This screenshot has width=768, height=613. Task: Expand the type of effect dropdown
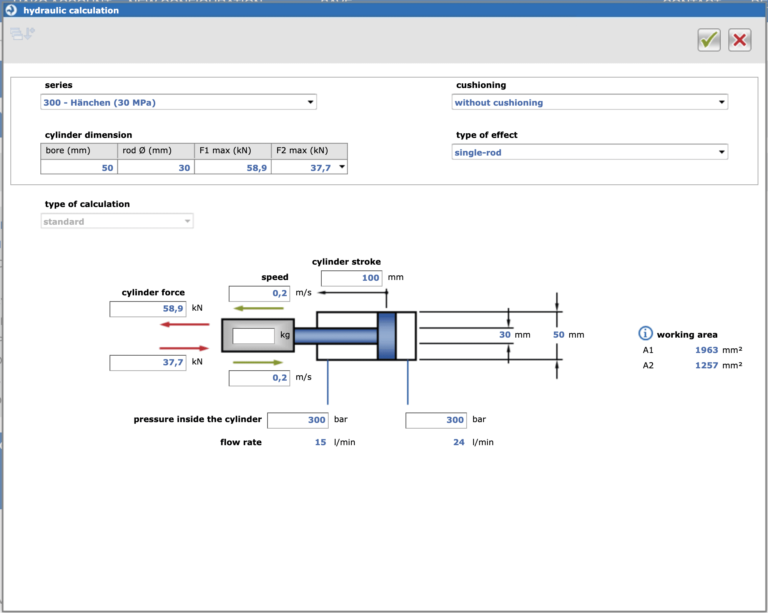[x=589, y=152]
